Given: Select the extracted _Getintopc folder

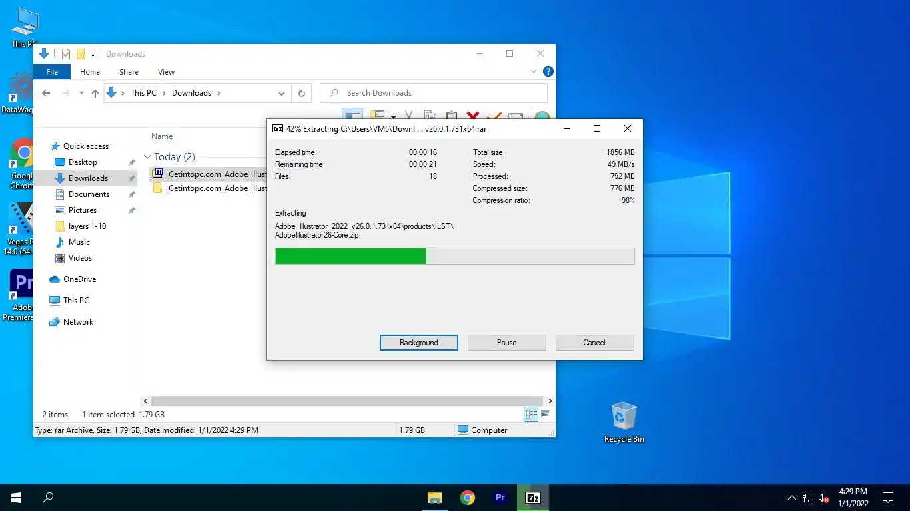Looking at the screenshot, I should [x=211, y=188].
